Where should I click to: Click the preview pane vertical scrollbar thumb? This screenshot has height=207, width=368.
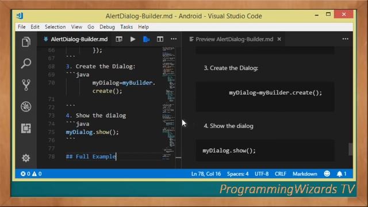point(350,149)
